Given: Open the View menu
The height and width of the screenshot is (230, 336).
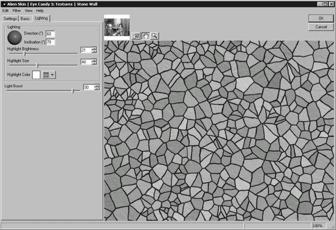Looking at the screenshot, I should tap(29, 11).
